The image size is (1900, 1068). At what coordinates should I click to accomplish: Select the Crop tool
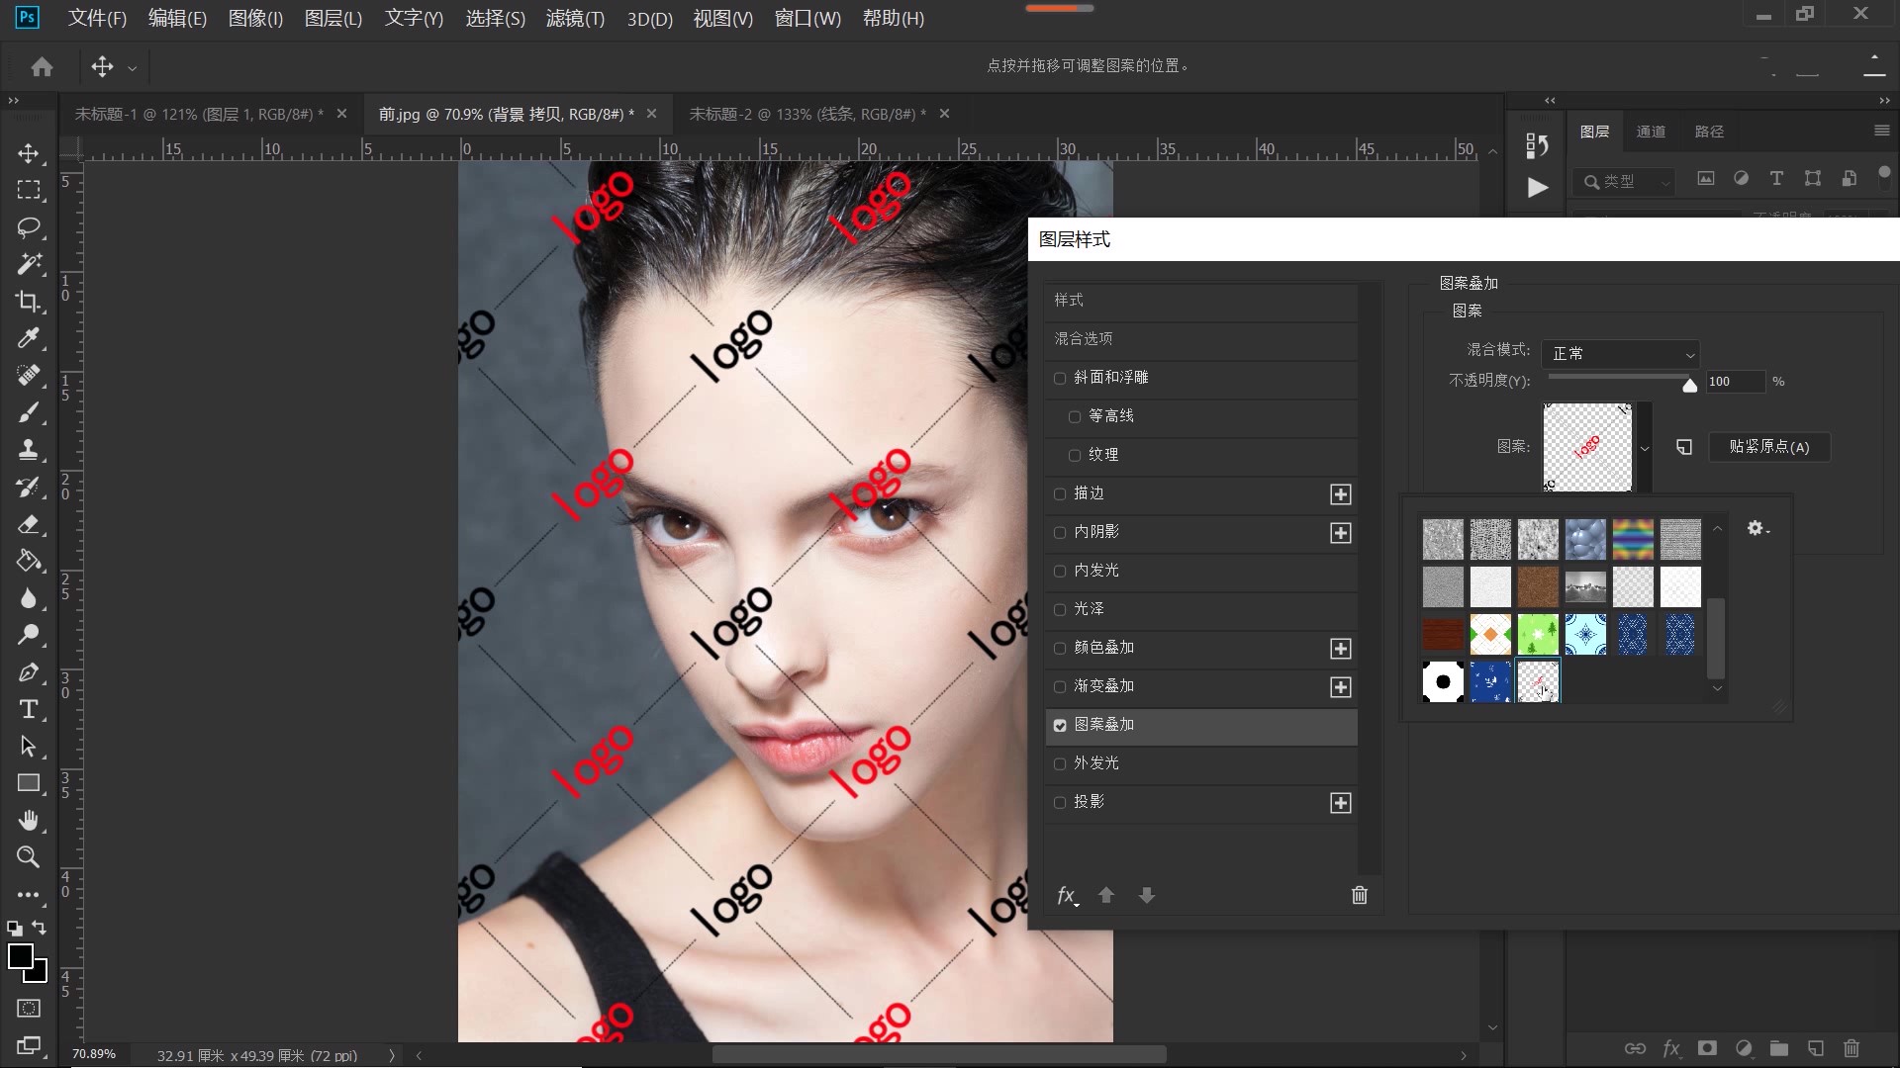[29, 302]
